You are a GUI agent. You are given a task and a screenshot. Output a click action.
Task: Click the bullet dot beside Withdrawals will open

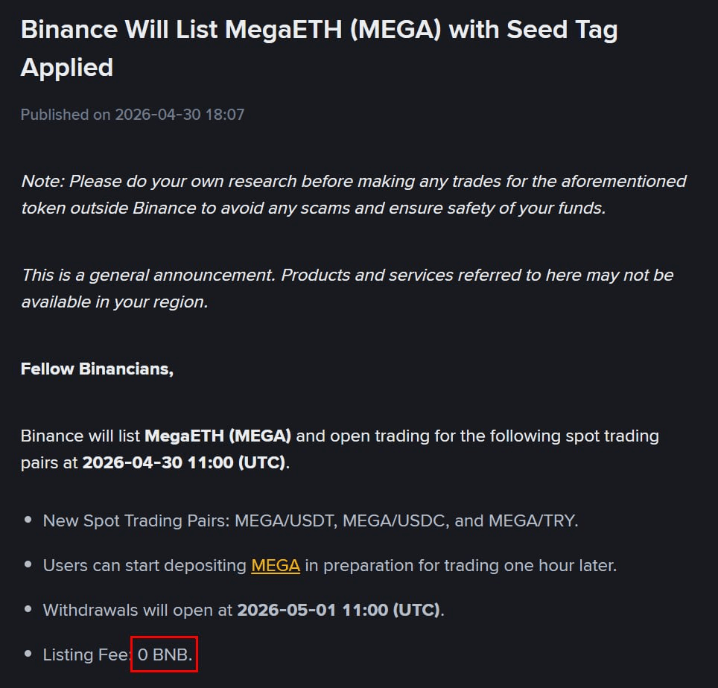(x=28, y=610)
